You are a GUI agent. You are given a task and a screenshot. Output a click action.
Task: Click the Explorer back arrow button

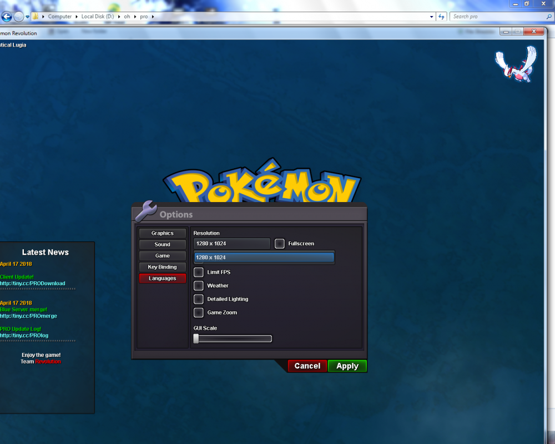click(7, 17)
